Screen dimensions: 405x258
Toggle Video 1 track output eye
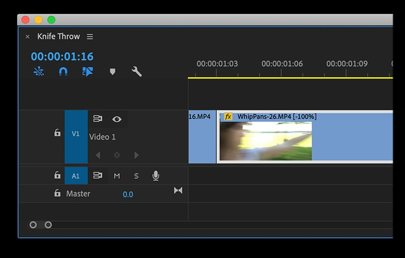coord(117,119)
